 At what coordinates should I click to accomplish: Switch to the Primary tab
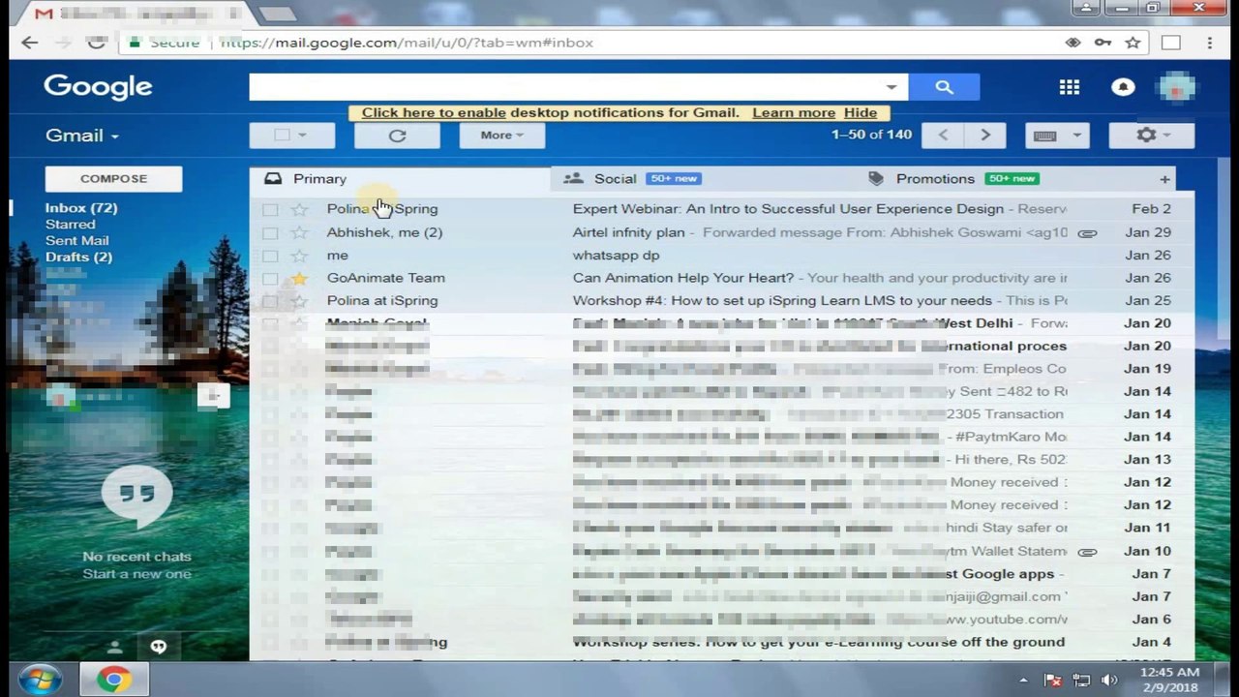(400, 179)
